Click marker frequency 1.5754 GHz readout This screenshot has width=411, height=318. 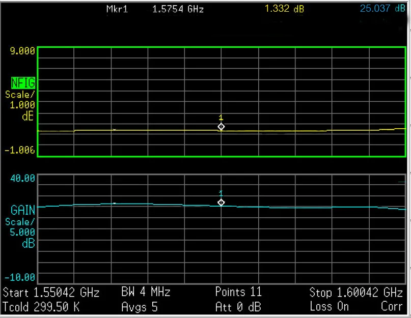(x=178, y=9)
